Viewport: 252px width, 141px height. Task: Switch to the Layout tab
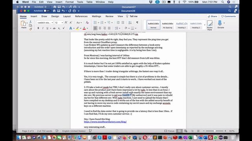point(67,16)
